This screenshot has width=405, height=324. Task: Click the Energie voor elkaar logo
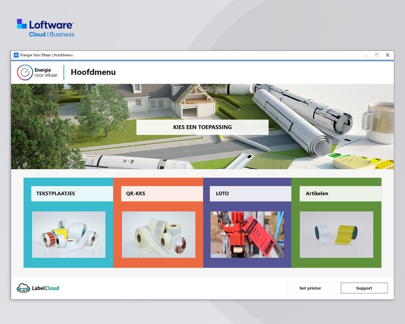point(37,72)
